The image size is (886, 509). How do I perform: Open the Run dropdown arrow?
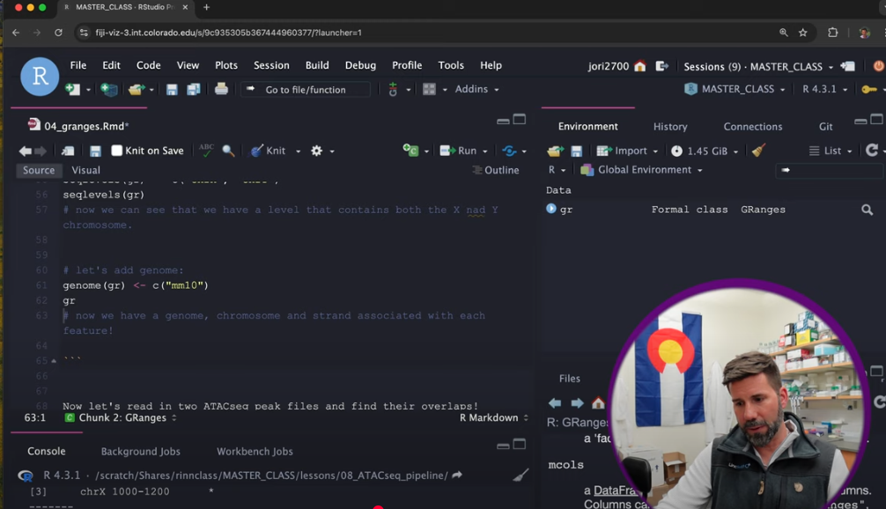point(484,151)
